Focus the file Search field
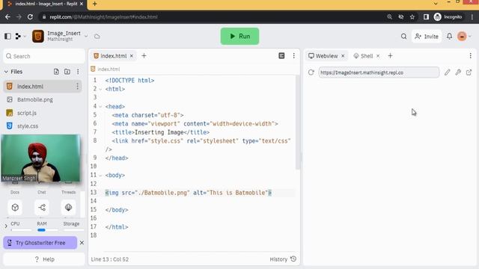This screenshot has height=269, width=479. (44, 56)
